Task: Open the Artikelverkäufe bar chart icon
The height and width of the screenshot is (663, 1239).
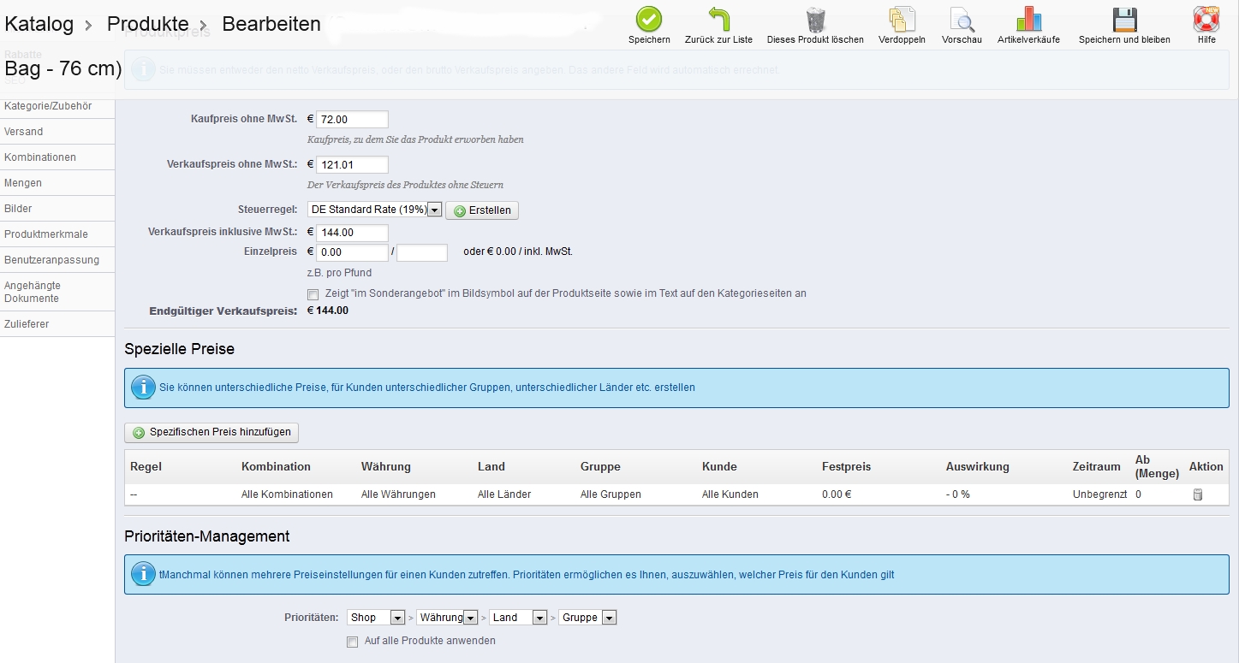Action: (x=1028, y=19)
